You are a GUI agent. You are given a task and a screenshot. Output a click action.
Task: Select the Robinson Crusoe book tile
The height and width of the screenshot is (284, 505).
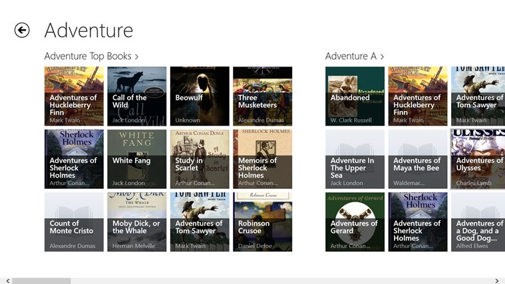pos(263,222)
